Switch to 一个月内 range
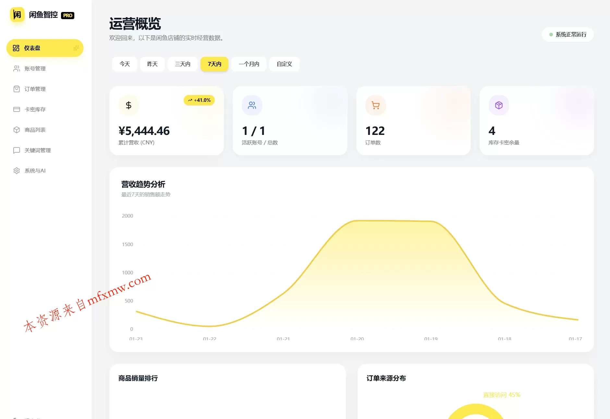 (x=249, y=64)
